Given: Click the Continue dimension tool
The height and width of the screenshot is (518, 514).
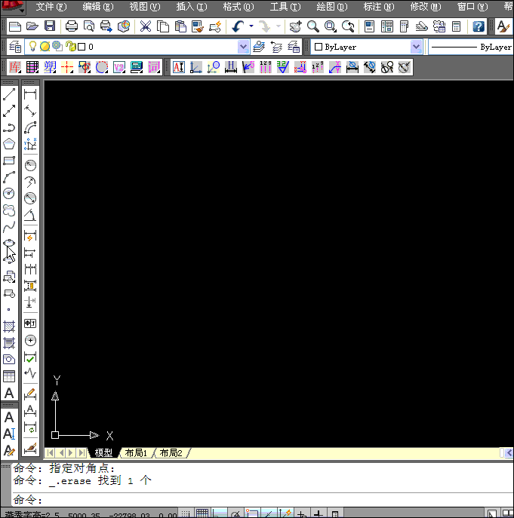Looking at the screenshot, I should 30,269.
